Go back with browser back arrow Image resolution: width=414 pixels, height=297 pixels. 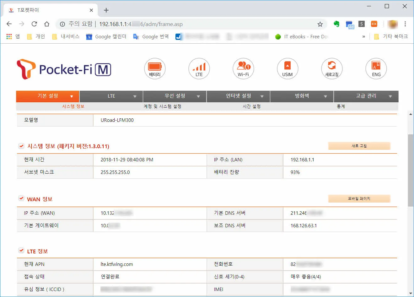9,24
